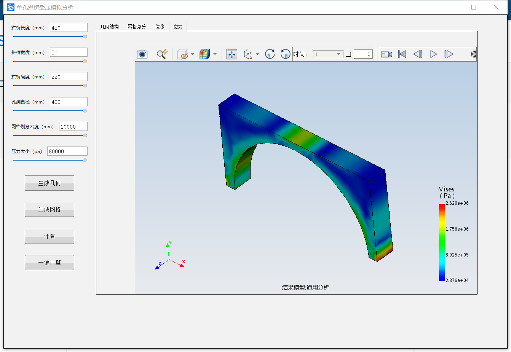Click the 一键计算 button
This screenshot has width=511, height=352.
[50, 263]
